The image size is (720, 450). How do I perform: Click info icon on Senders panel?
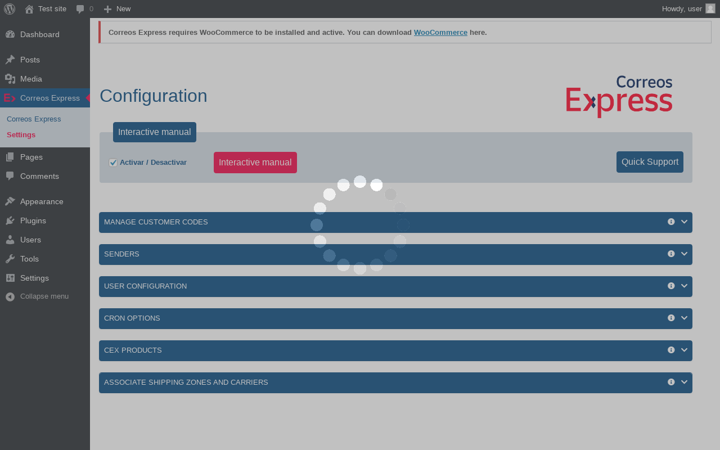pyautogui.click(x=671, y=254)
